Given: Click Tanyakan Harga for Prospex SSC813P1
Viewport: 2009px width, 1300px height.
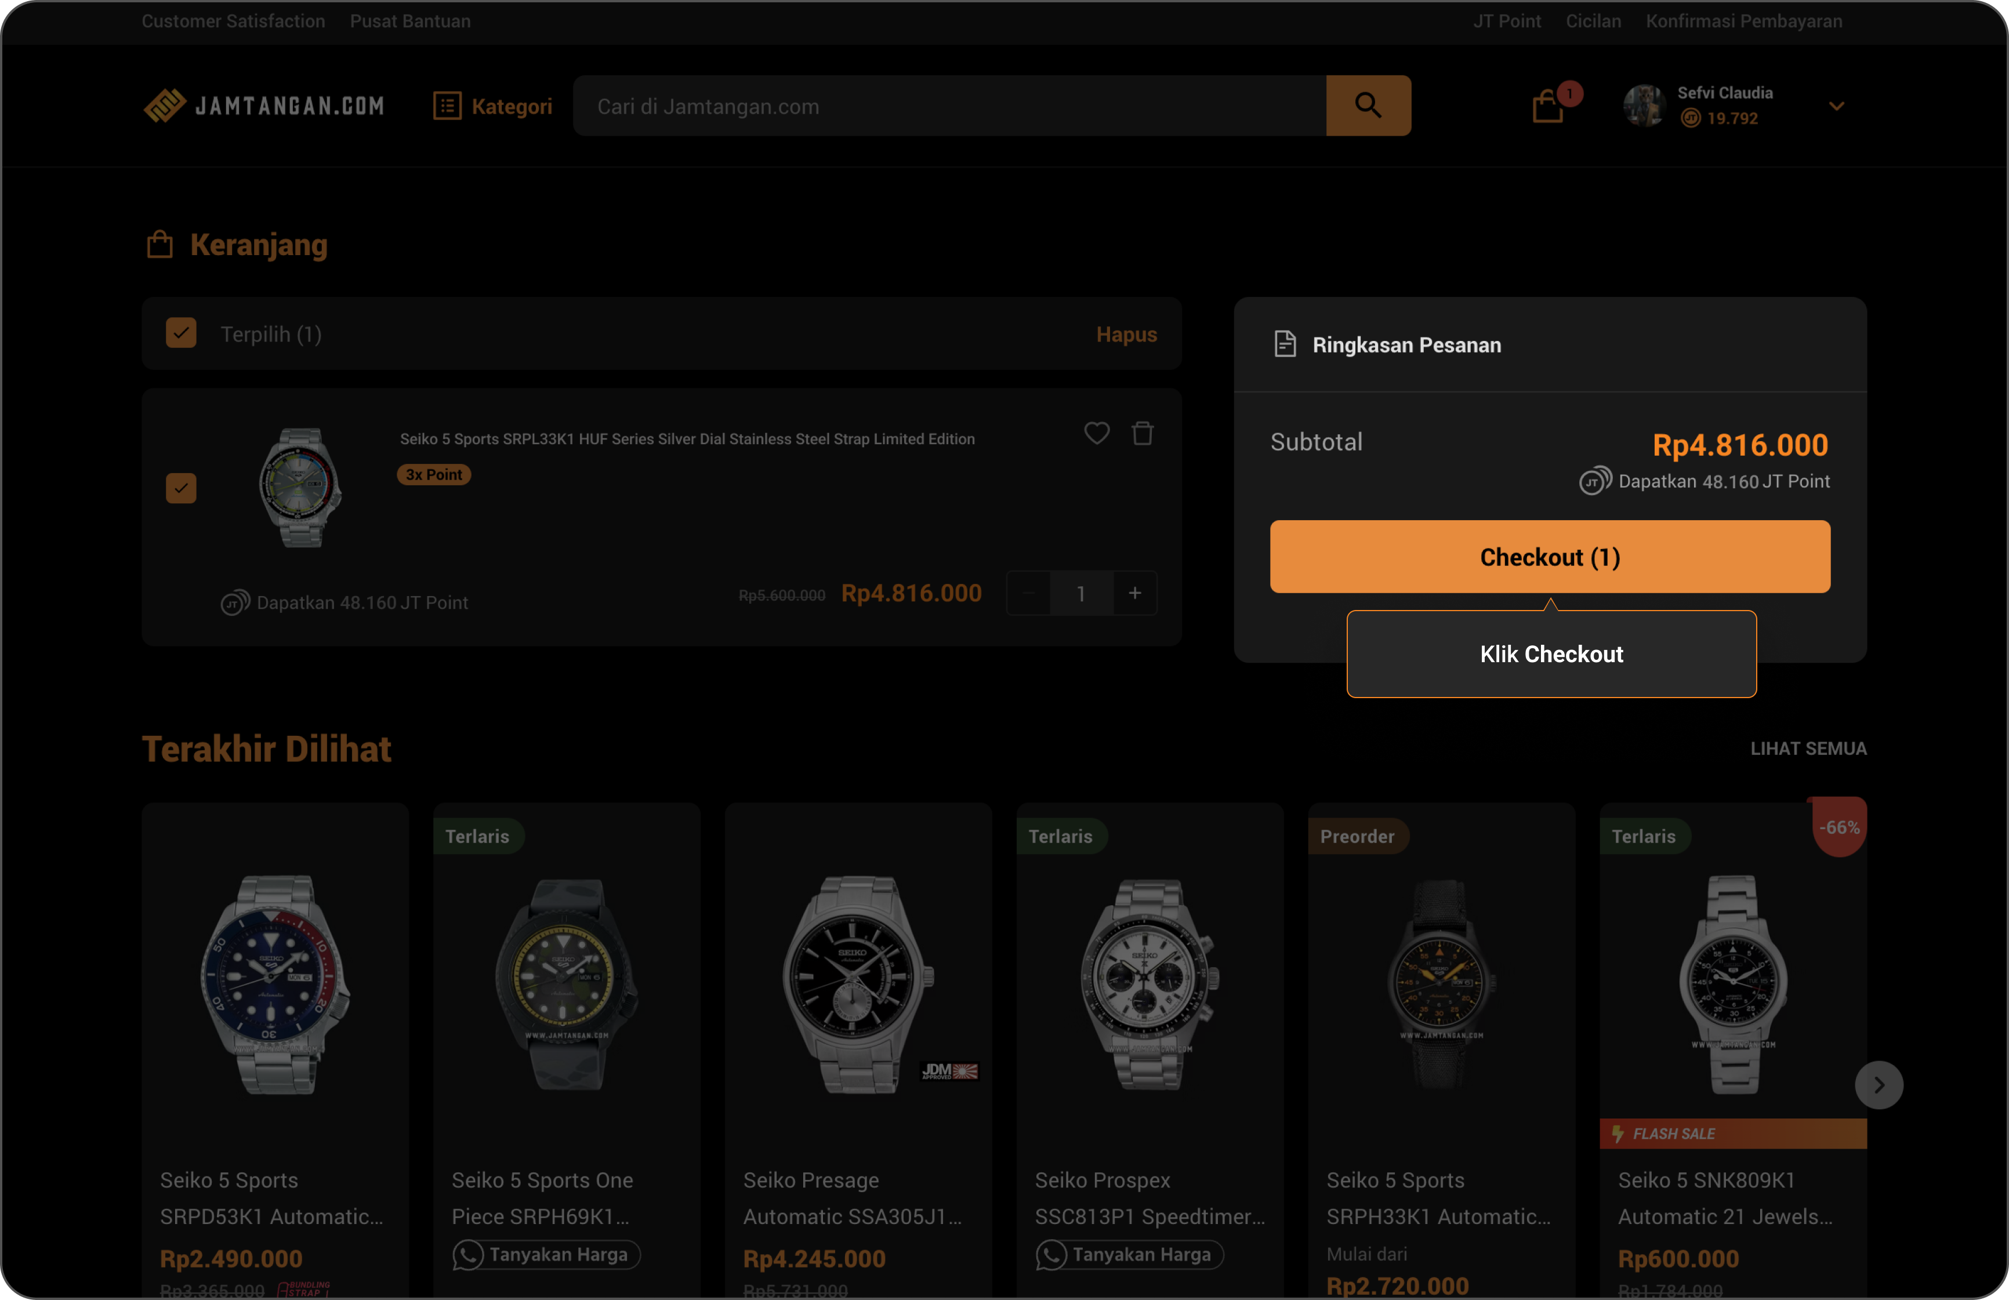Looking at the screenshot, I should (1129, 1255).
